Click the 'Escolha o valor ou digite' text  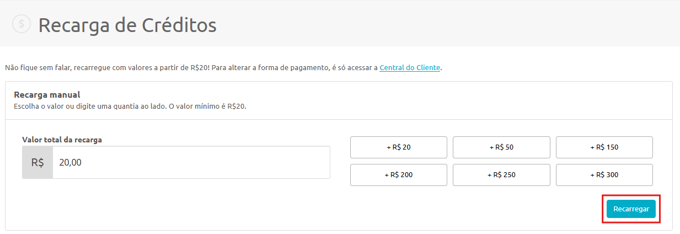(57, 106)
